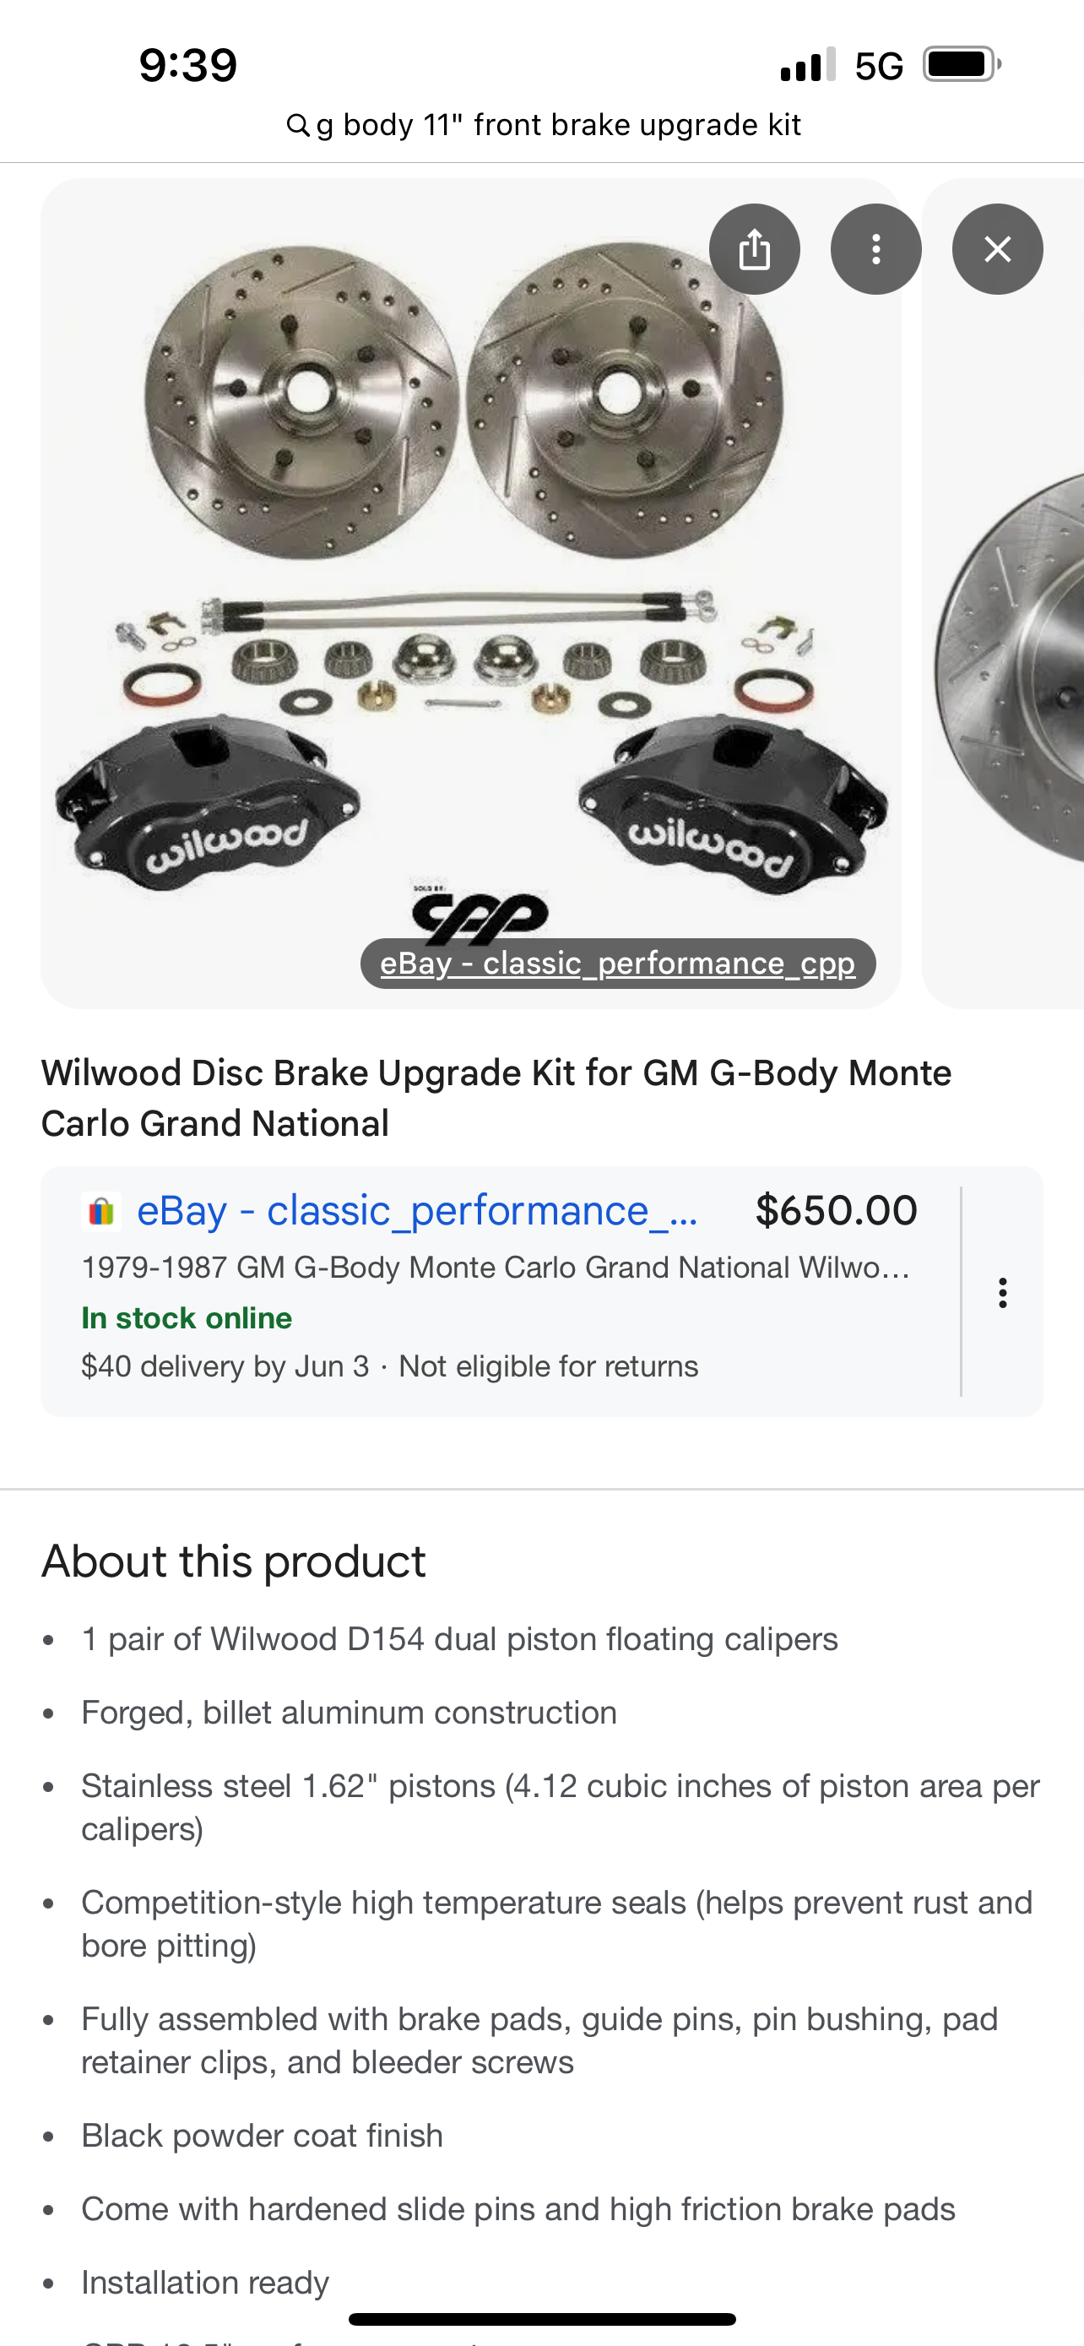Image resolution: width=1084 pixels, height=2346 pixels.
Task: Tap the search magnifier icon
Action: (298, 125)
